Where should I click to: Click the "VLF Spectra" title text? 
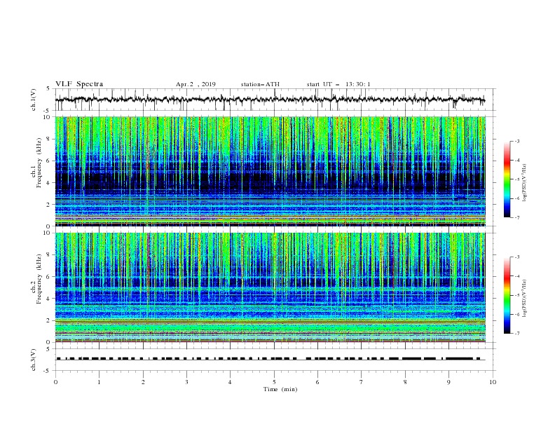[x=79, y=84]
